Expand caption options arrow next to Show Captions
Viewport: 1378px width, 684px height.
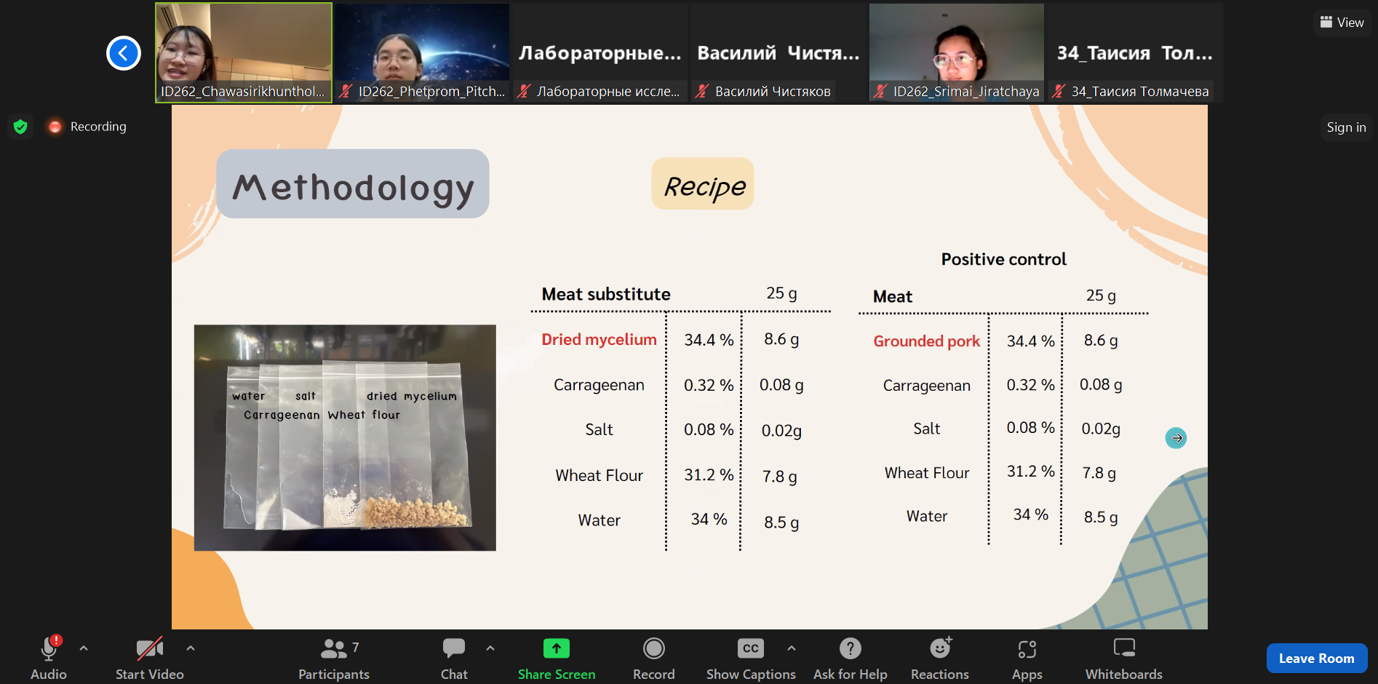pyautogui.click(x=792, y=648)
